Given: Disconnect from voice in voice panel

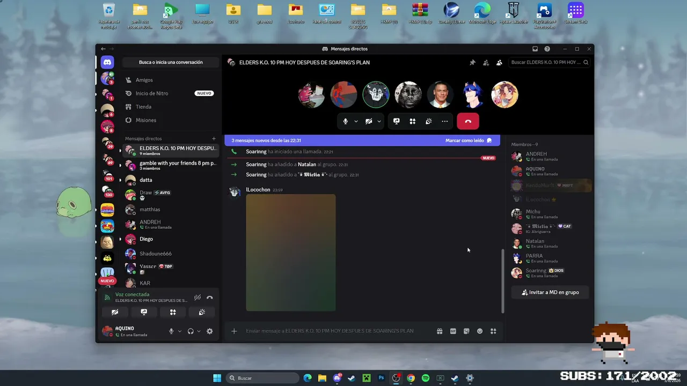Looking at the screenshot, I should pos(210,298).
